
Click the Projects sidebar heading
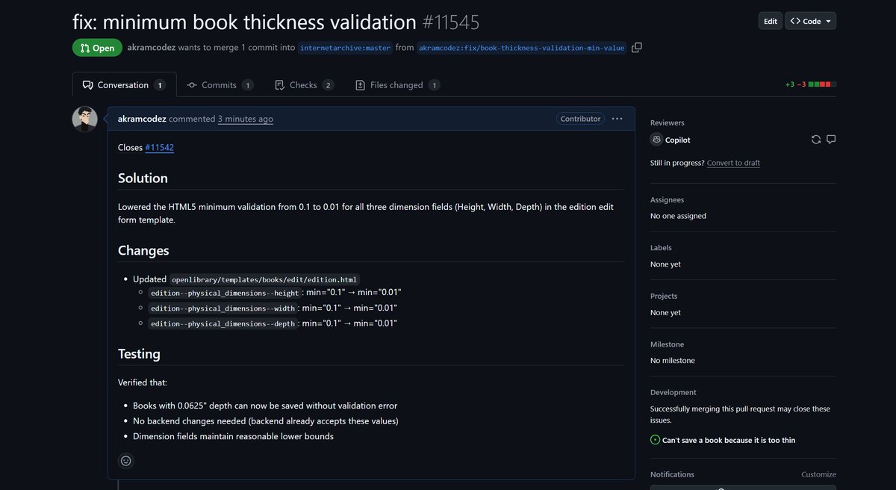664,296
